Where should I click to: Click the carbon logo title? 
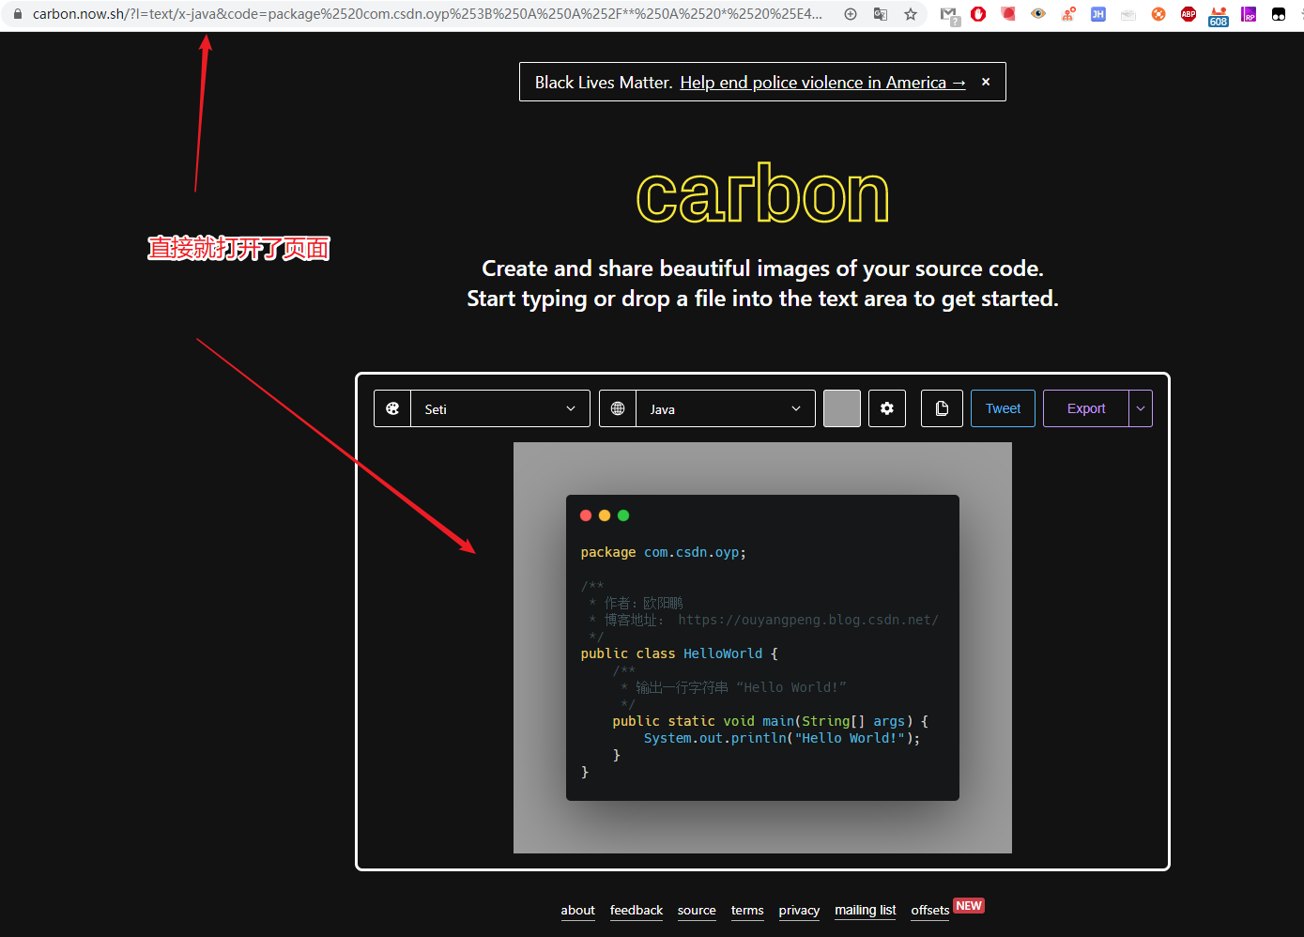(762, 195)
